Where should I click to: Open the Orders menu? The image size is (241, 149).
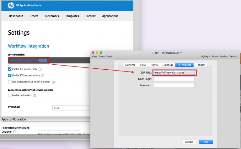(x=34, y=16)
